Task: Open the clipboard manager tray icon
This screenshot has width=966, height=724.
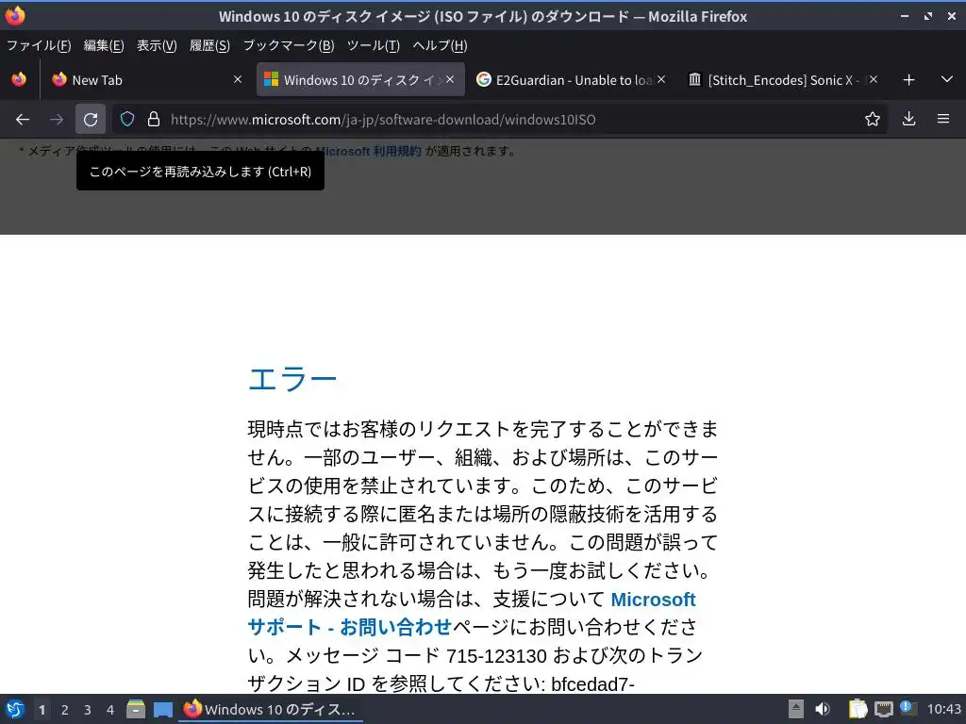Action: click(x=858, y=709)
